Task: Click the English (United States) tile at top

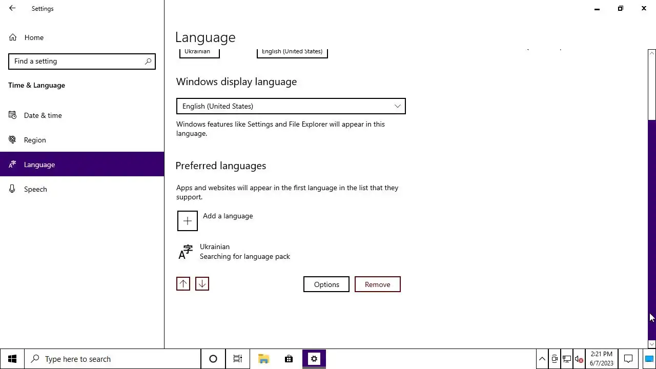Action: coord(292,52)
